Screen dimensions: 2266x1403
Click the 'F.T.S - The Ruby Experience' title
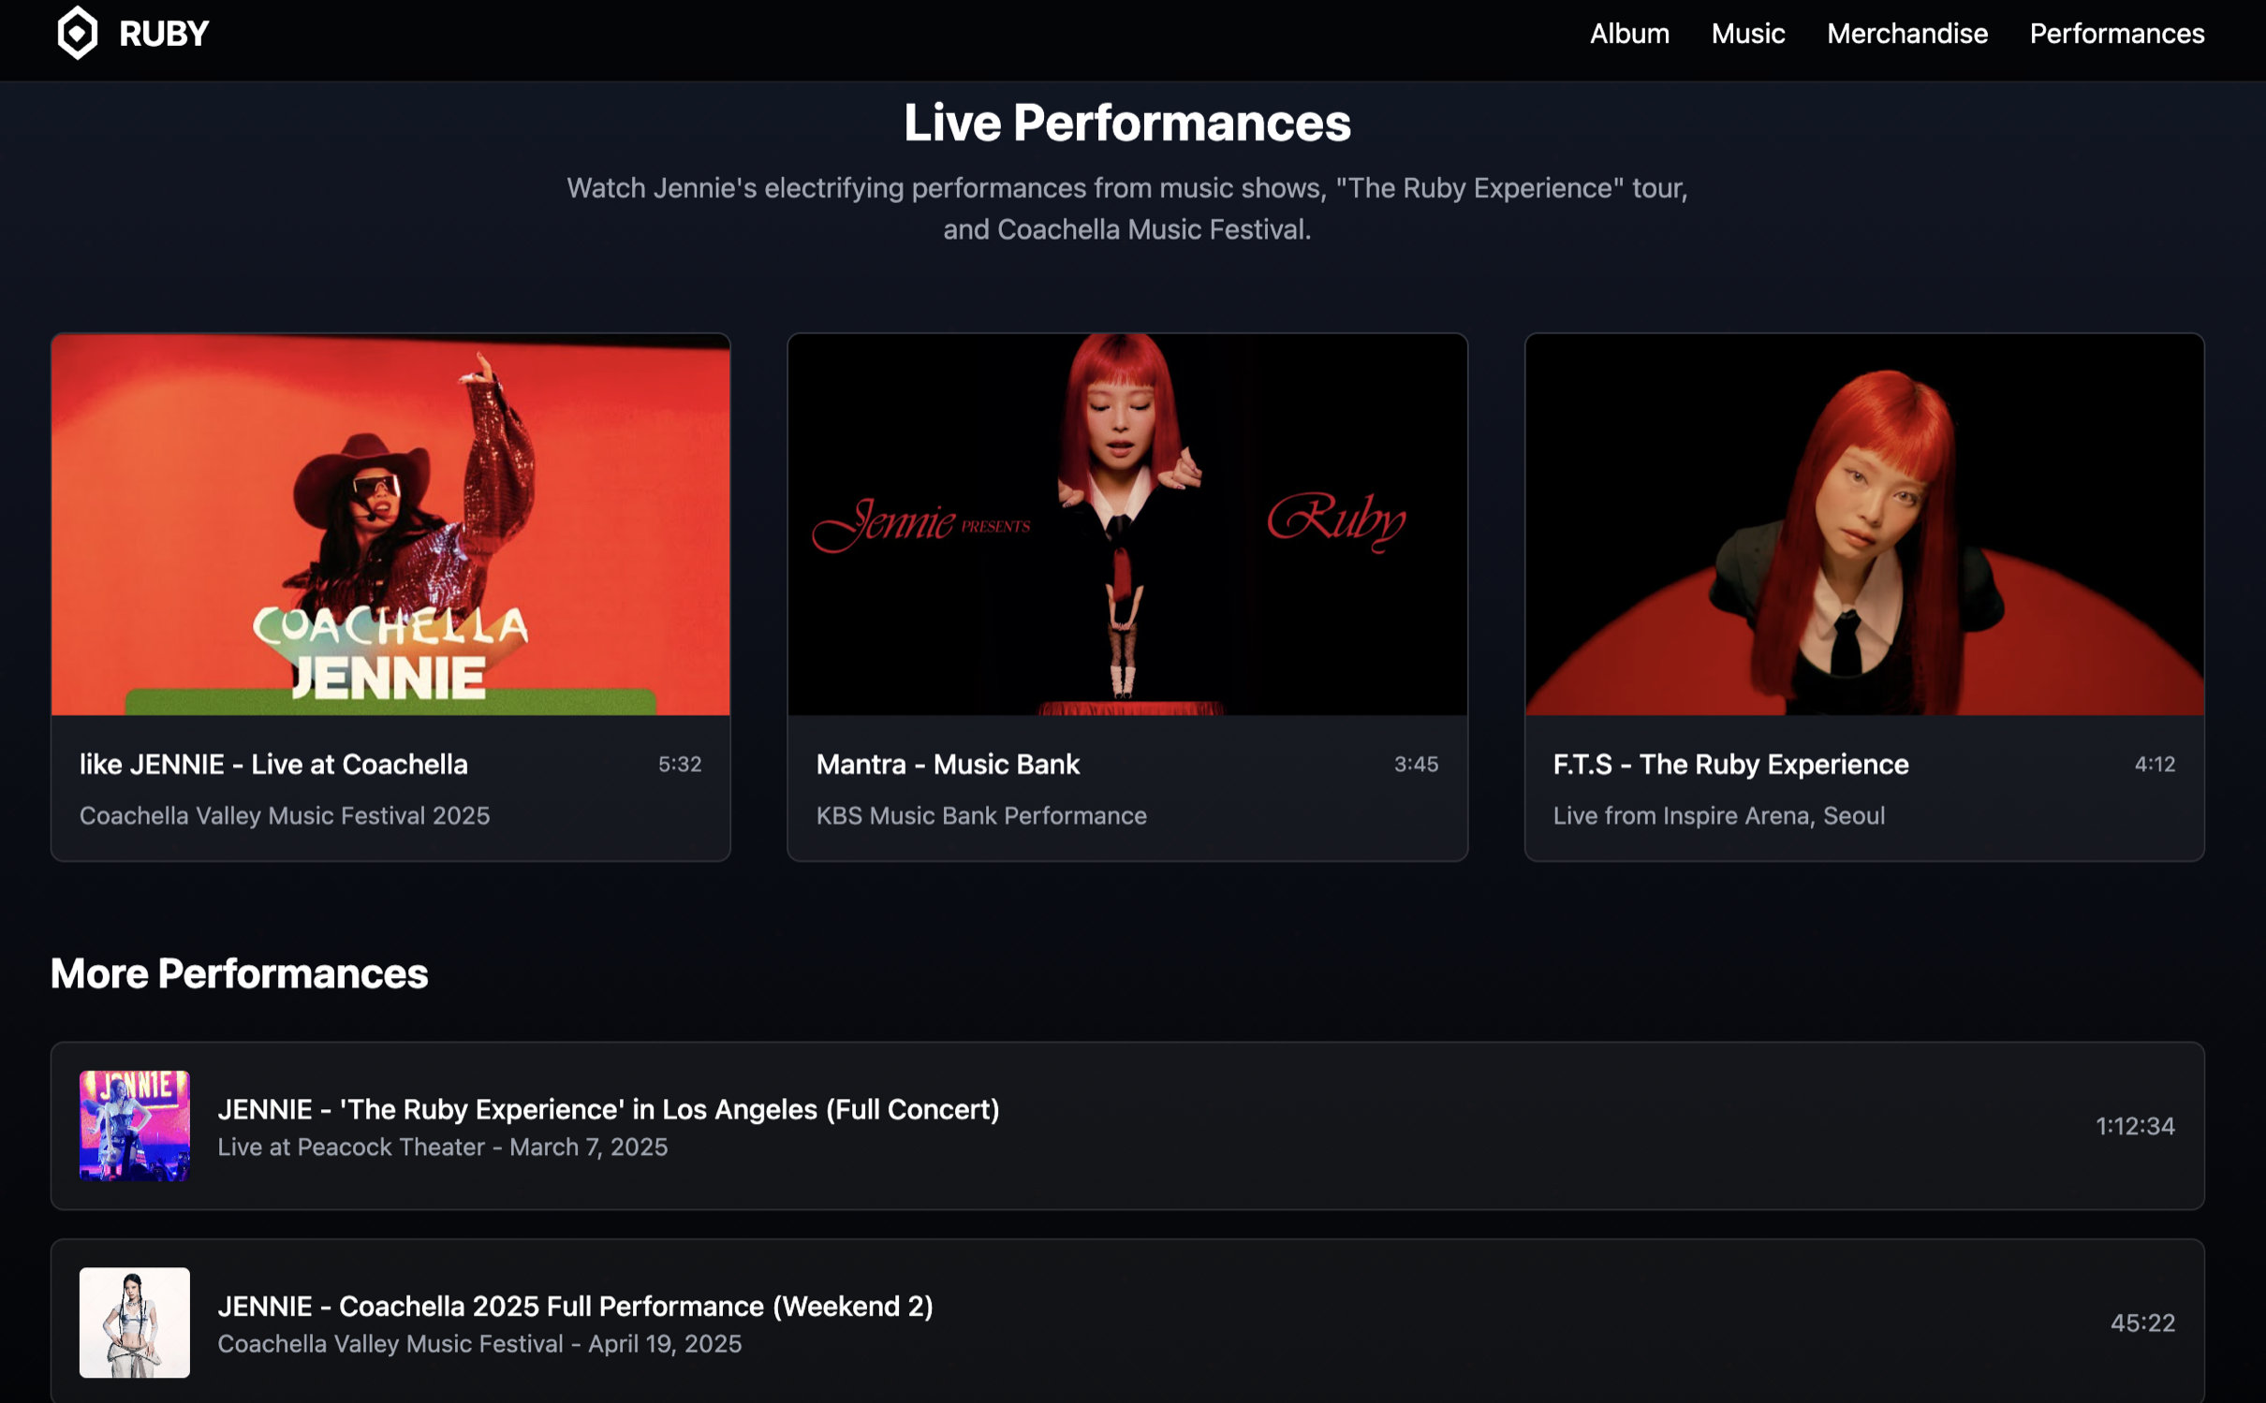click(1730, 765)
